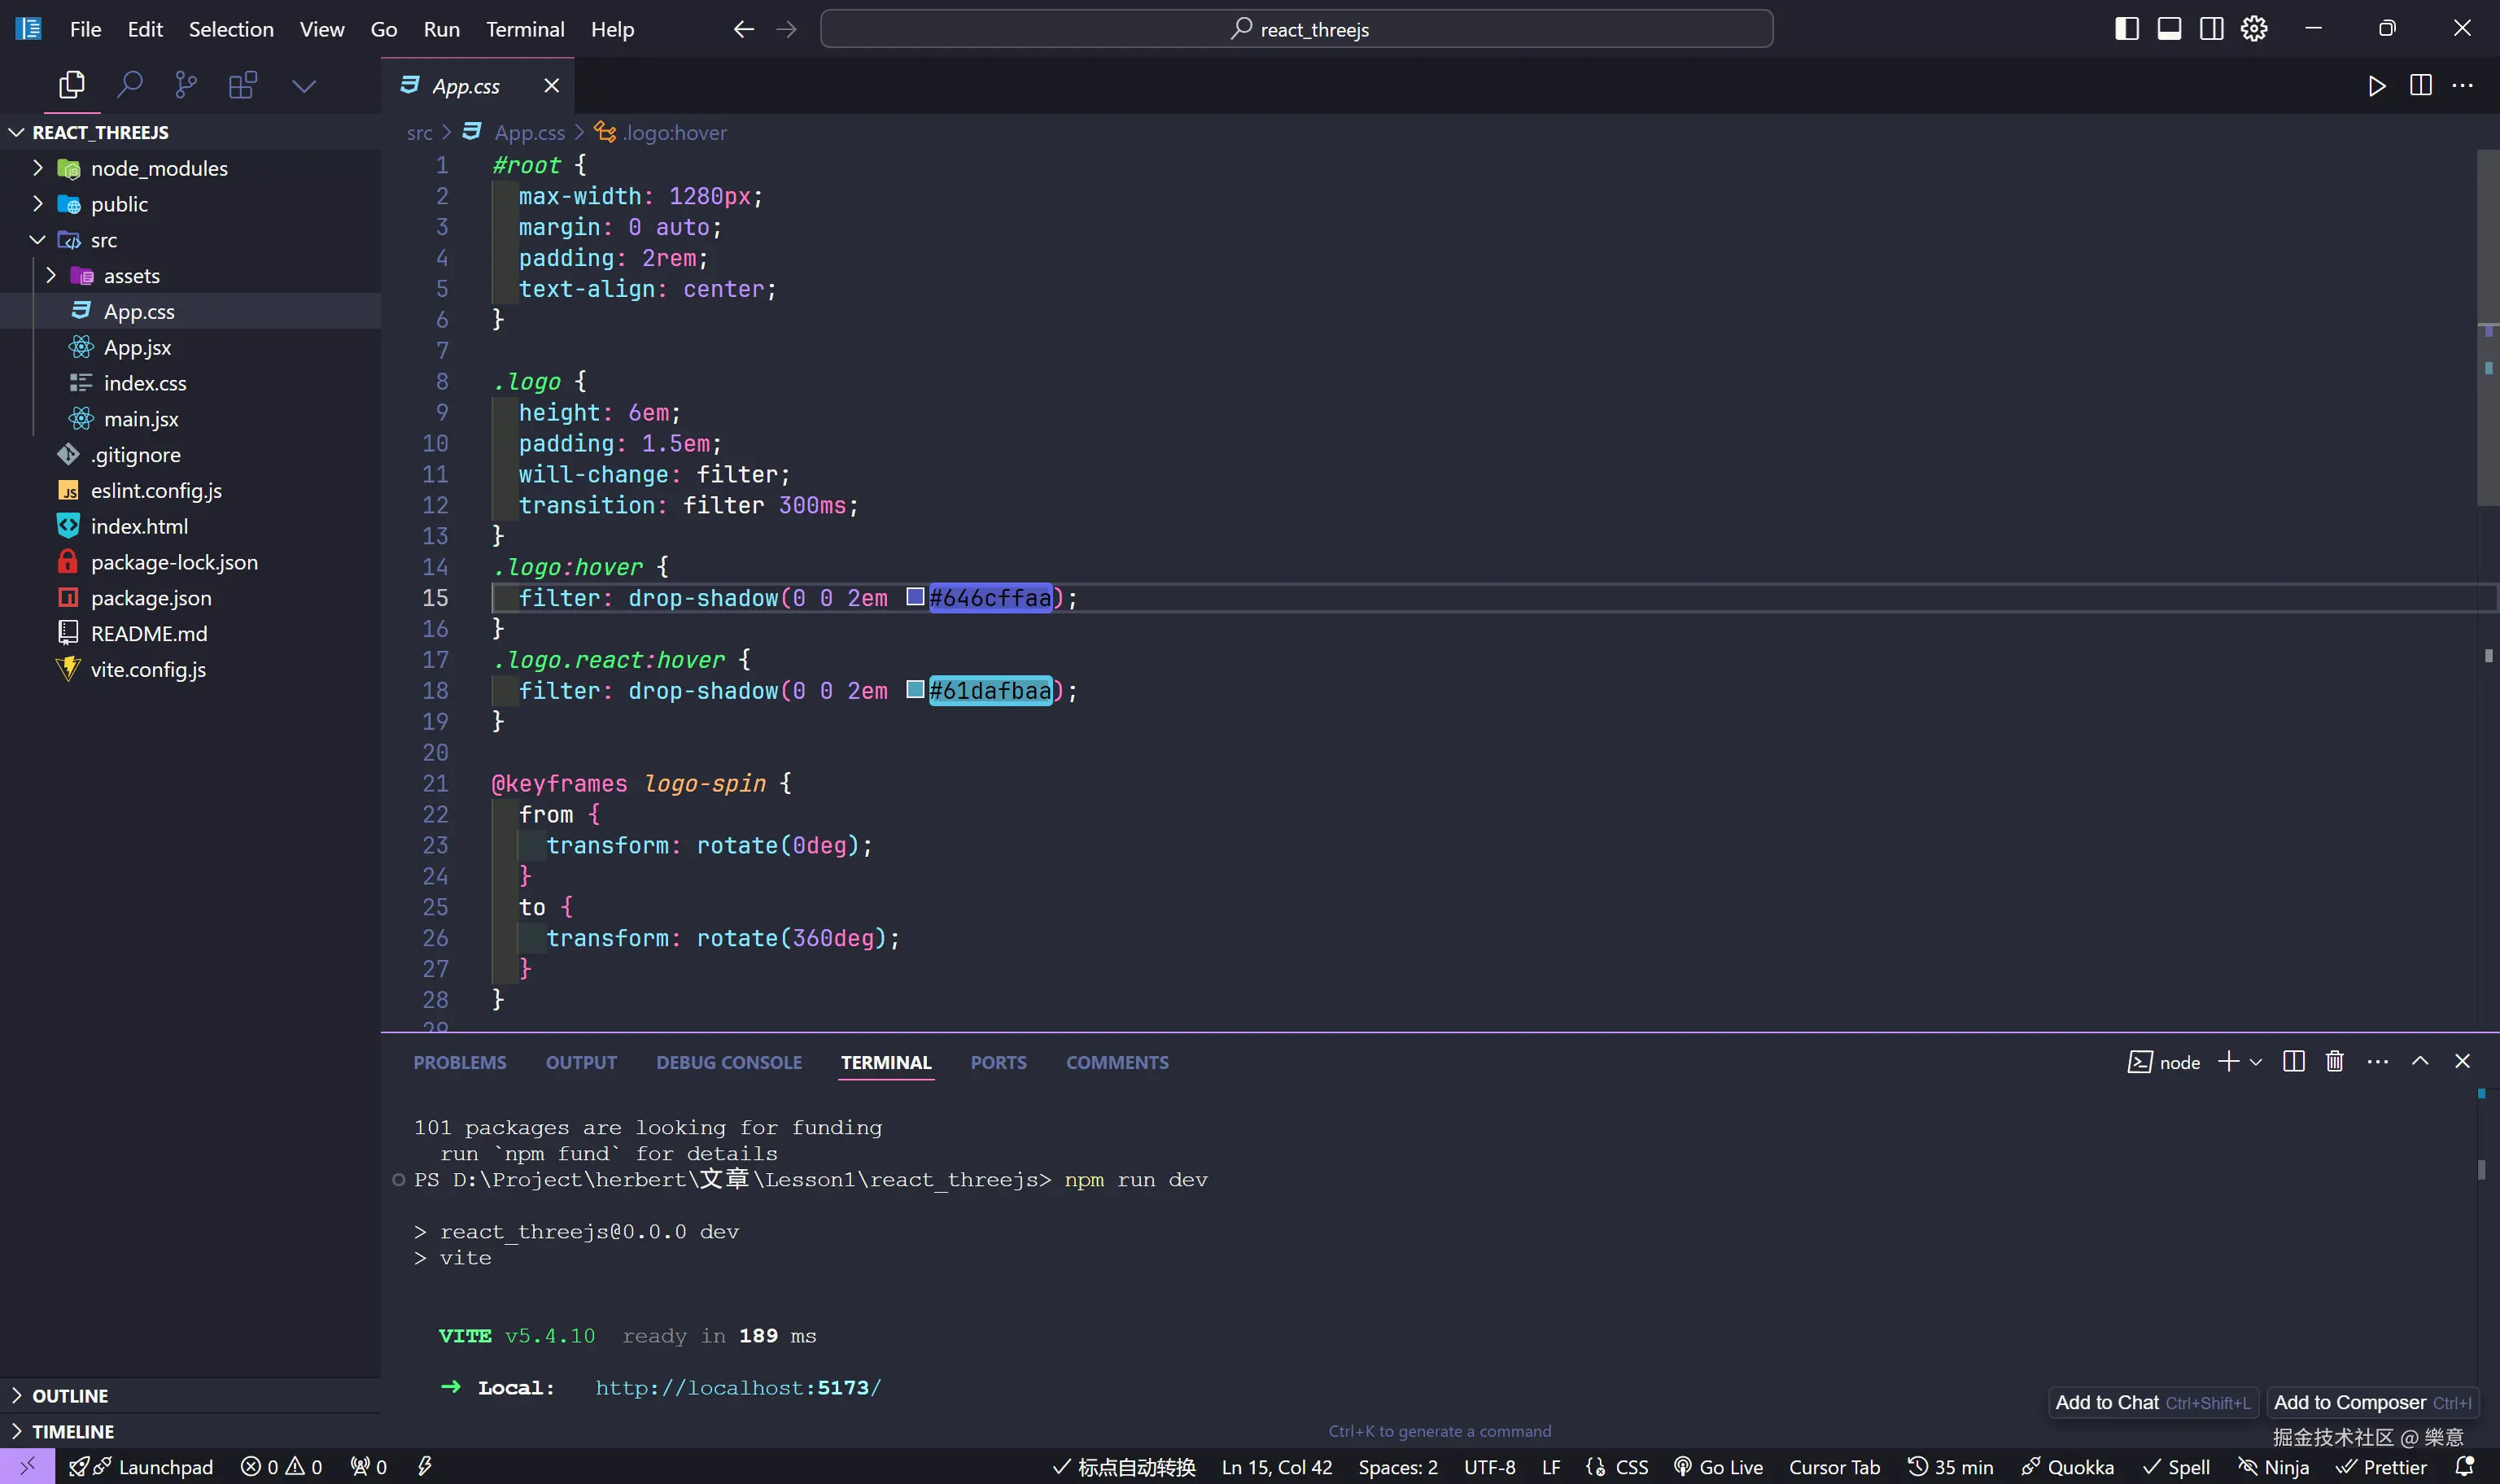Switch to the OUTPUT panel tab
This screenshot has width=2500, height=1484.
click(581, 1062)
